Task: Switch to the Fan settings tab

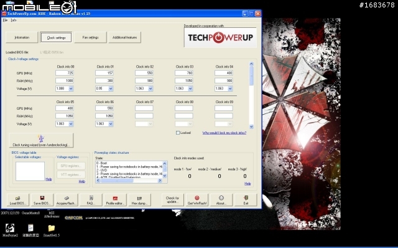Action: pos(90,37)
